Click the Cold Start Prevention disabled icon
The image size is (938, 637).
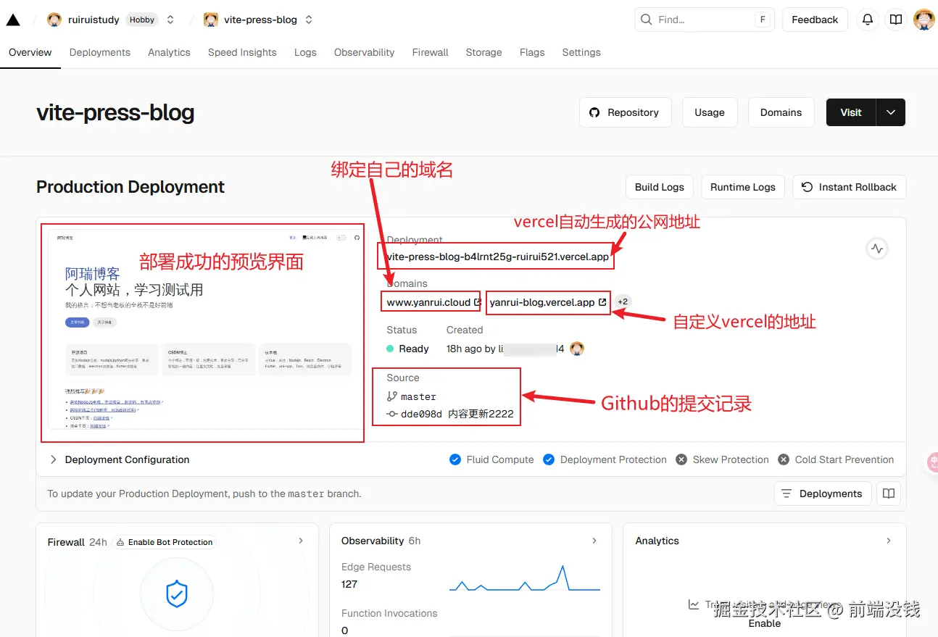coord(784,459)
